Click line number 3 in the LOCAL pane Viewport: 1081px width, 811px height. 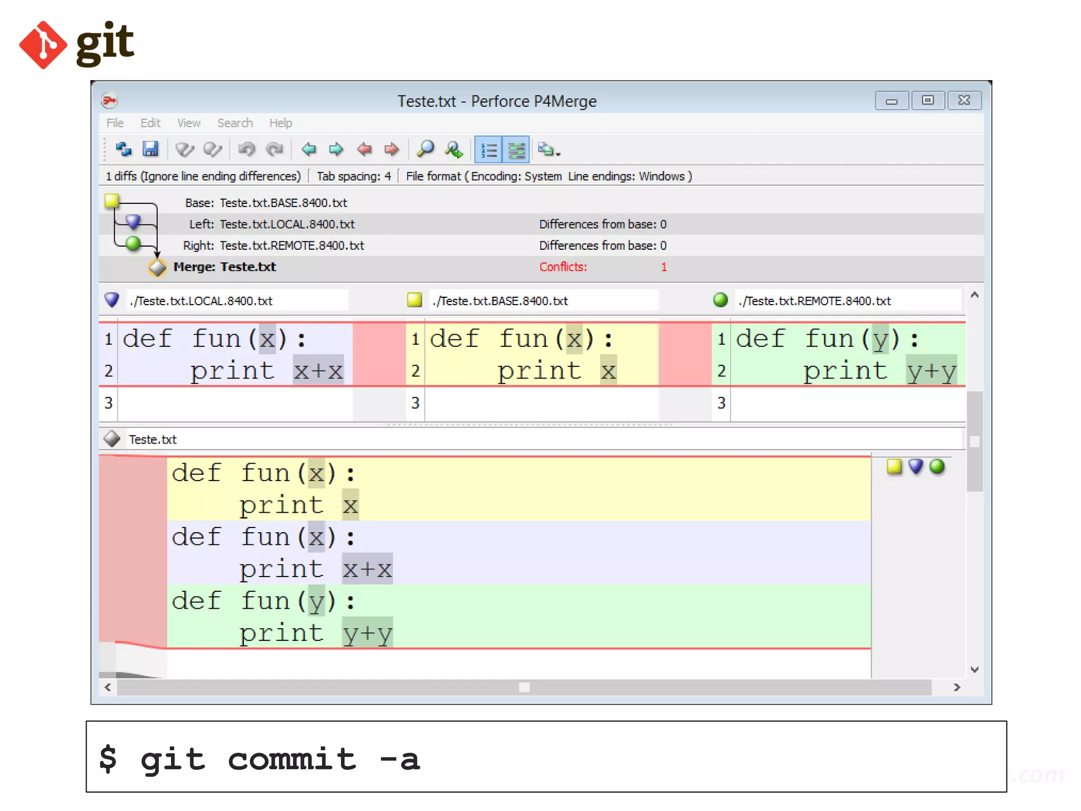108,403
